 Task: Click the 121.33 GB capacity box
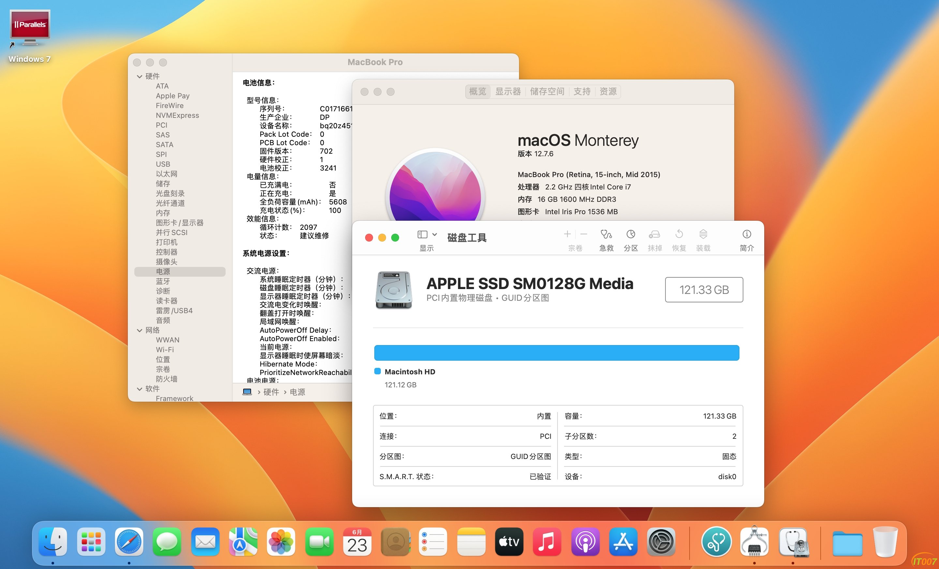point(704,290)
